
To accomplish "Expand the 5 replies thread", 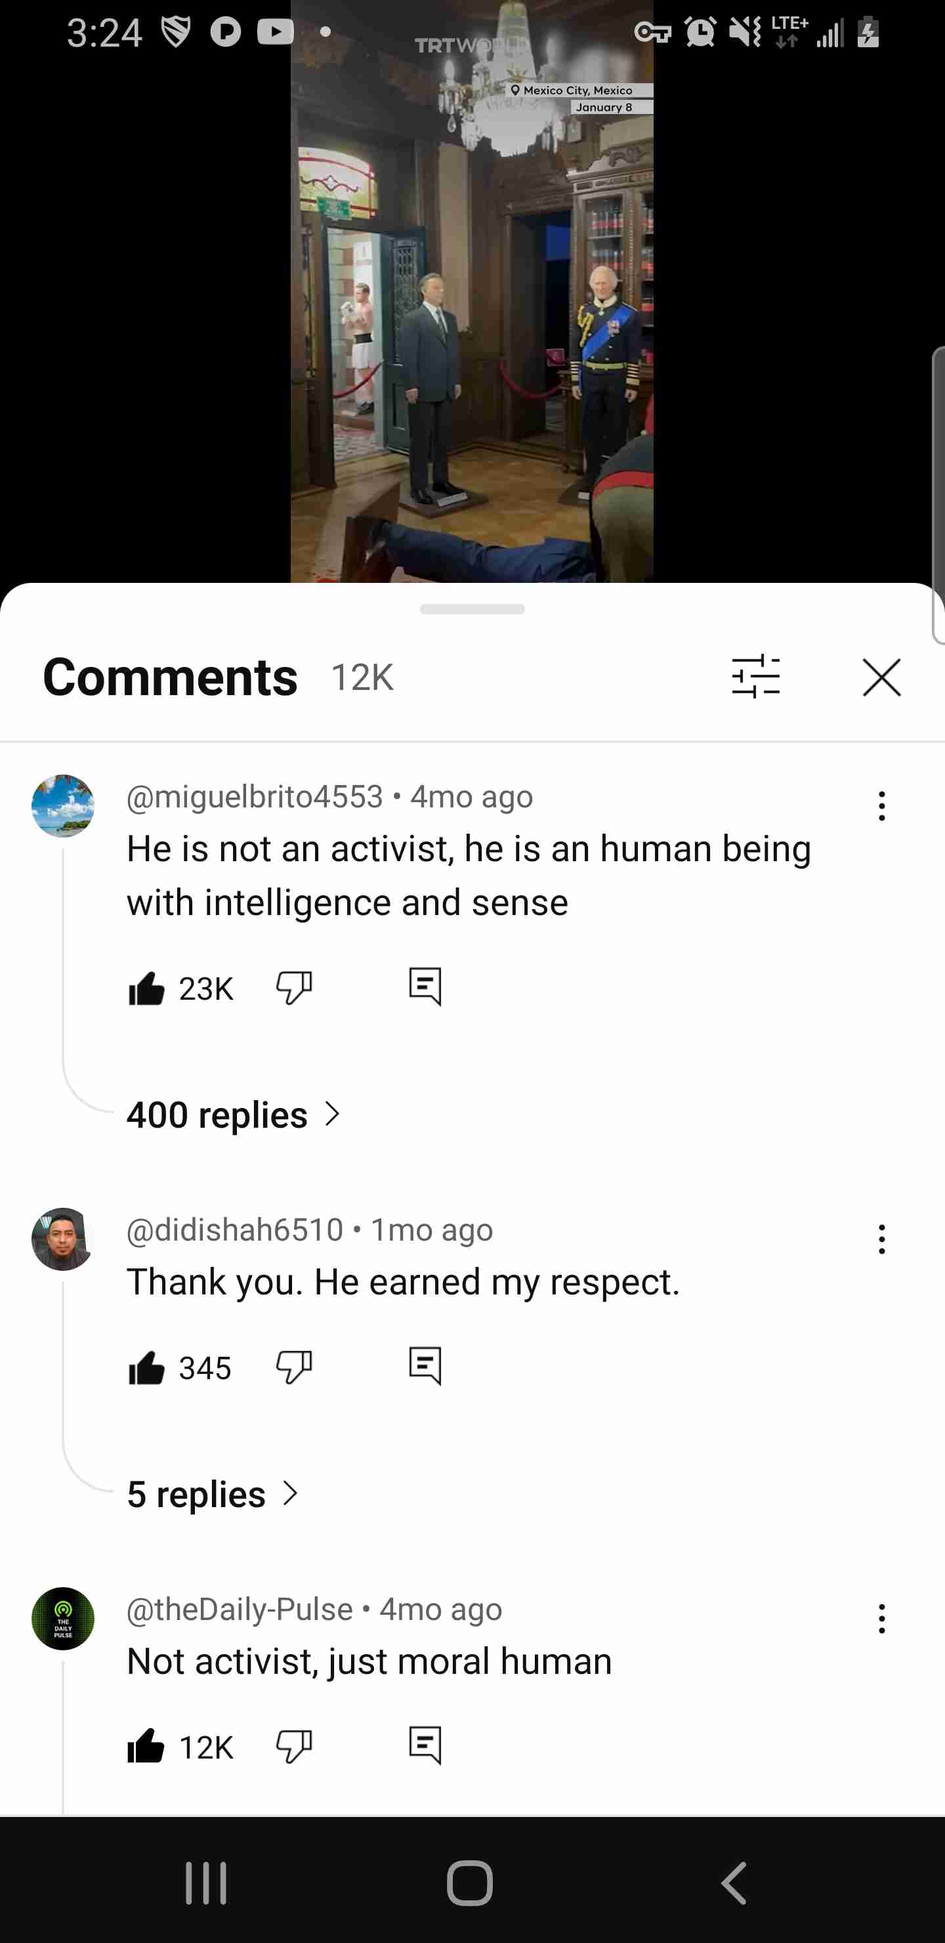I will click(213, 1493).
